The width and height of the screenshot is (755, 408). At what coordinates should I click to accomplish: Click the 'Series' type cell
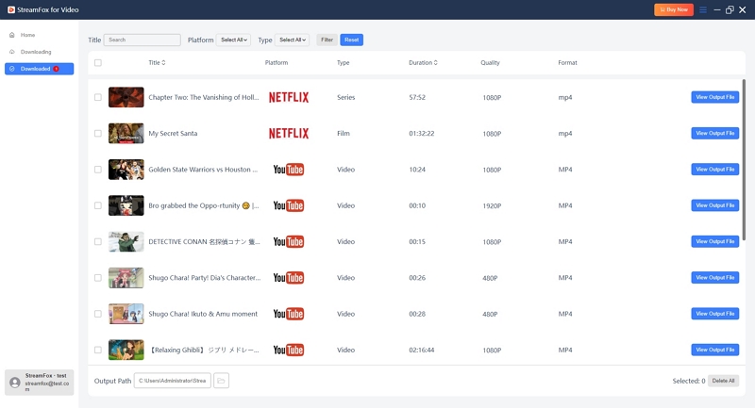coord(345,97)
